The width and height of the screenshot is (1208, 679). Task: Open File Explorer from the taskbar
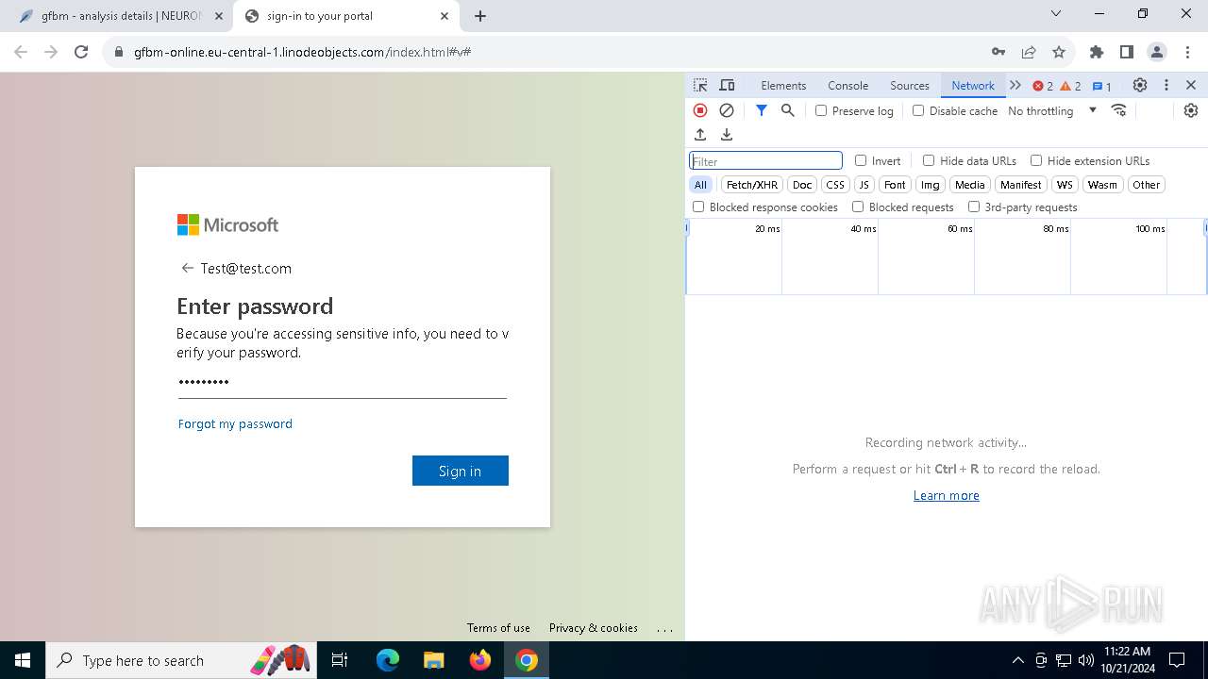434,660
